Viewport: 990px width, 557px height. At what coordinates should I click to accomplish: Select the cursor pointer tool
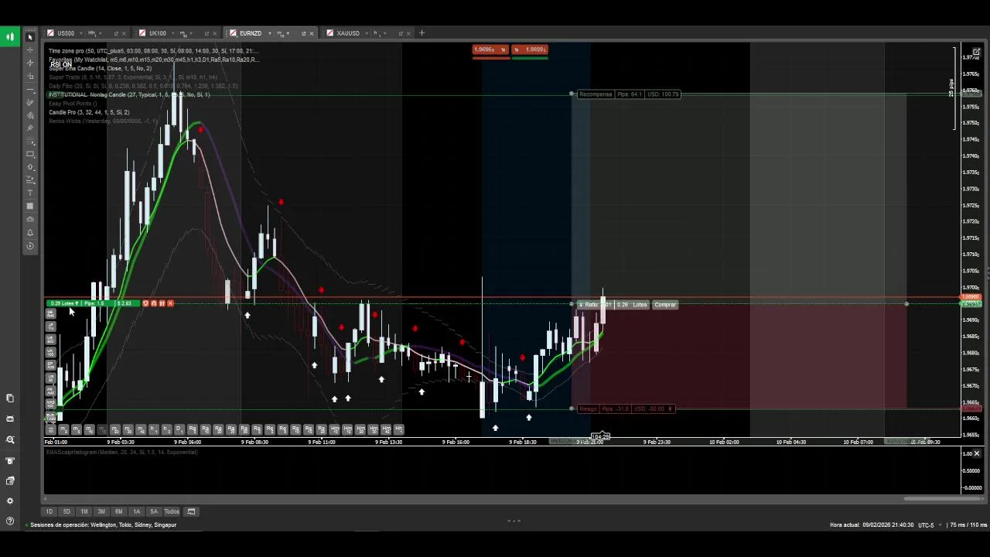coord(30,36)
